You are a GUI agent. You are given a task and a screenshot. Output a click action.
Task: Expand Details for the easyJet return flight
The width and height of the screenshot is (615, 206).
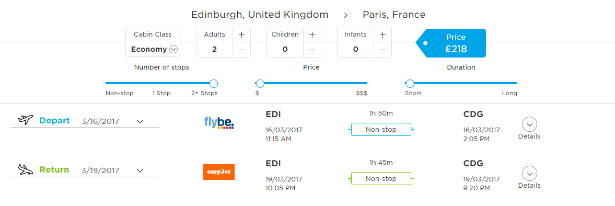pos(529,177)
